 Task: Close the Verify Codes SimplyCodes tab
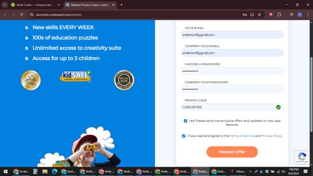[59, 5]
